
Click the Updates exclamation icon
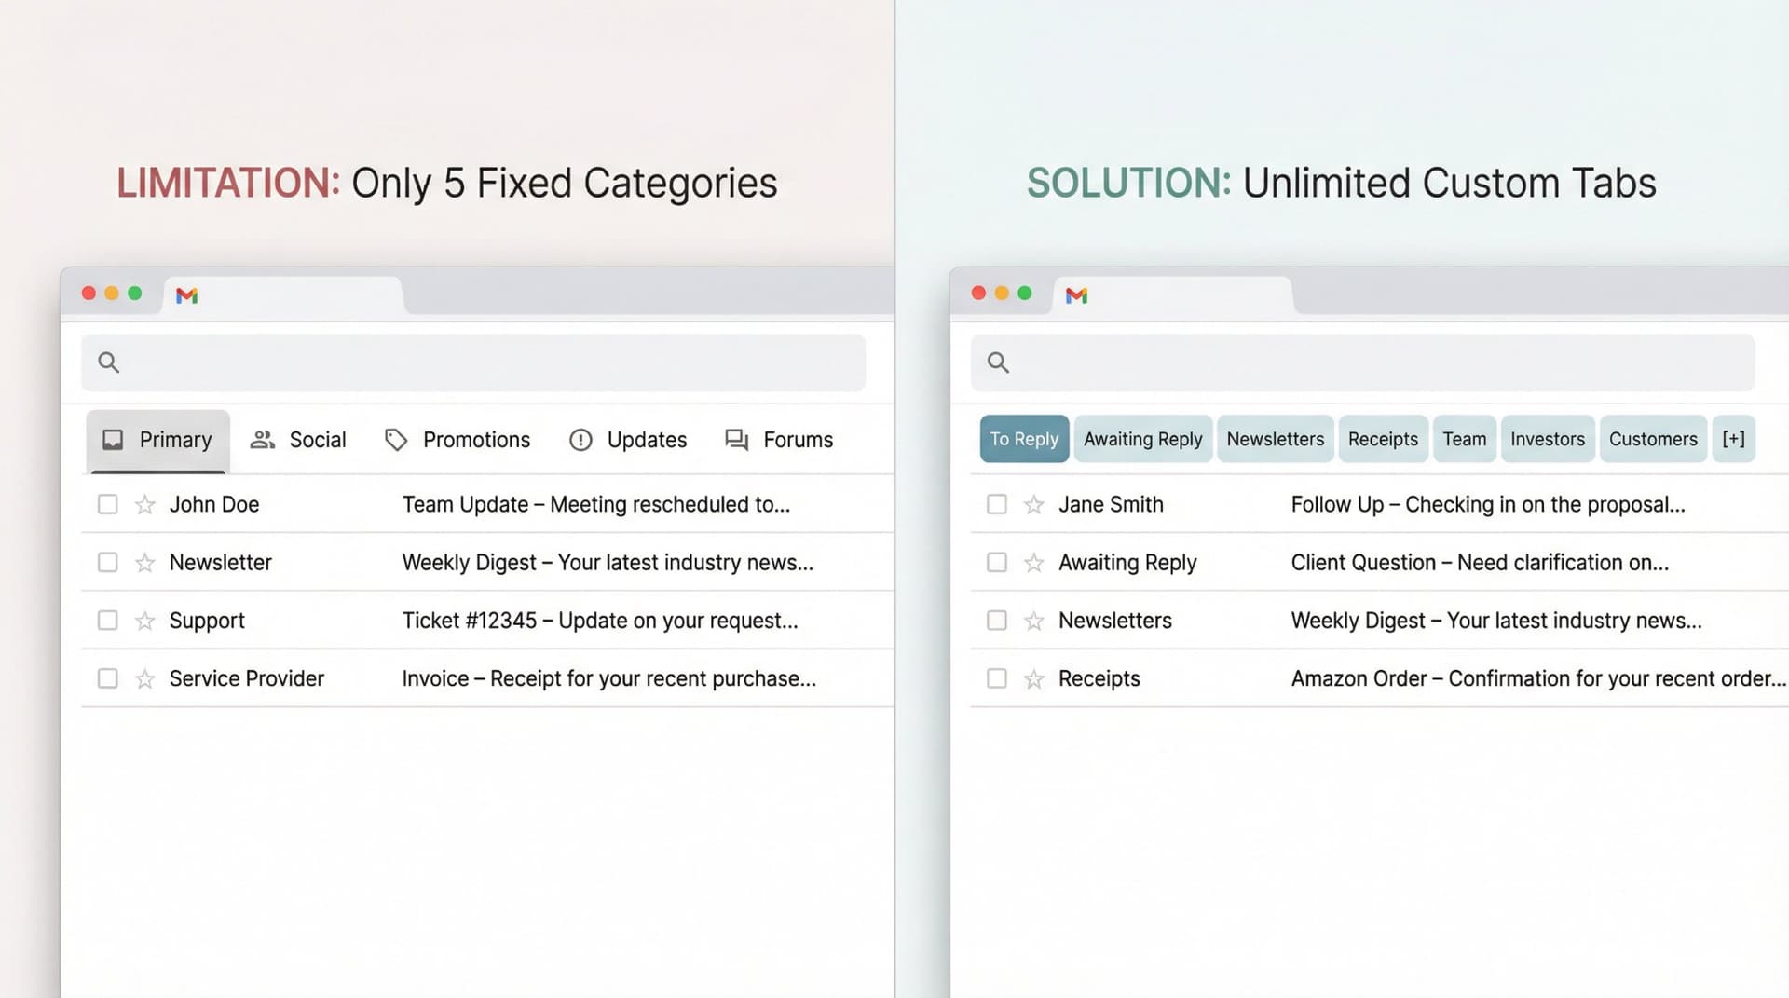(580, 439)
